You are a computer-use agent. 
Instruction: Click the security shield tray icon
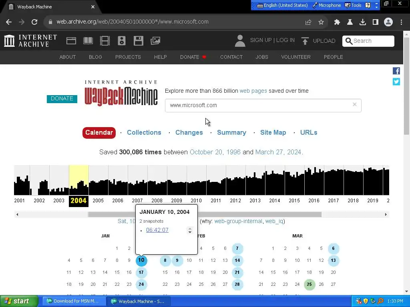[366, 301]
